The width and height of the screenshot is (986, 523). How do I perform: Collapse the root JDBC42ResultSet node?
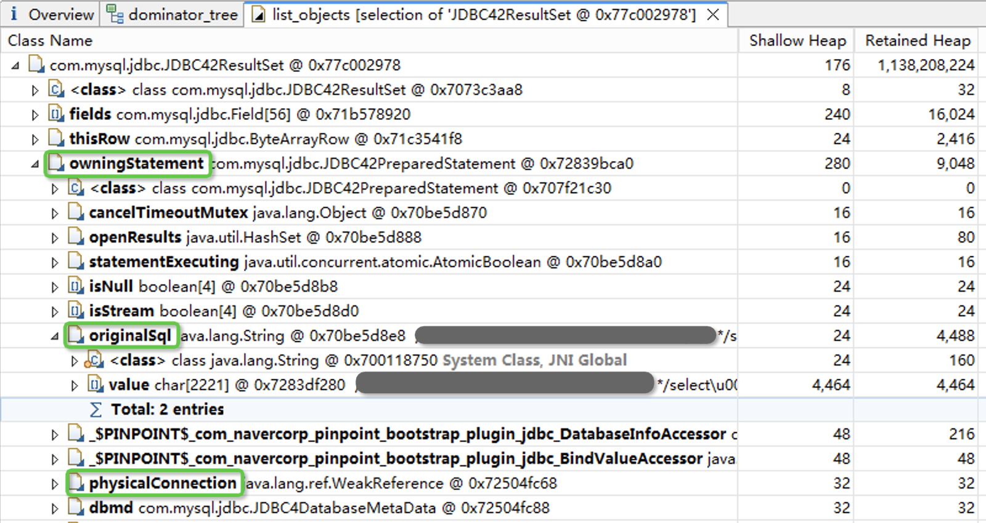pyautogui.click(x=15, y=65)
